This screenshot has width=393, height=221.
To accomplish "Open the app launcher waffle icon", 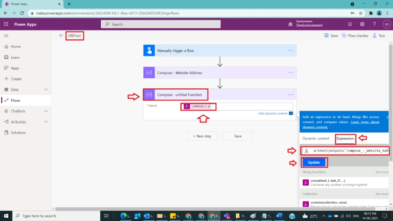I will pyautogui.click(x=6, y=24).
